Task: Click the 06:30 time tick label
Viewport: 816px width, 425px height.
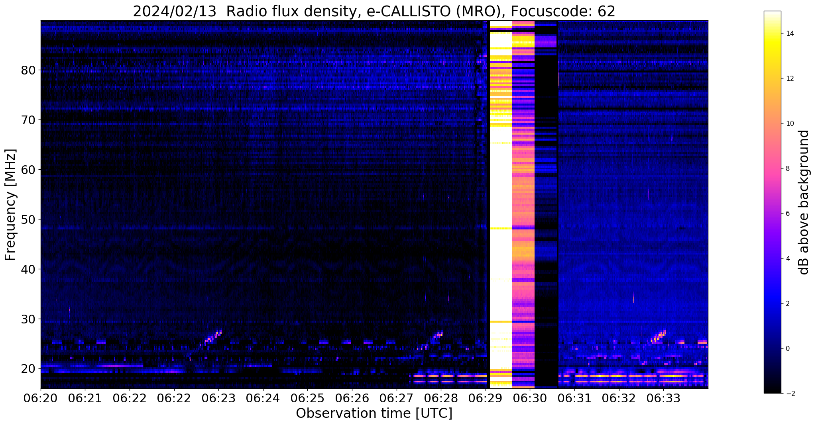Action: tap(529, 398)
